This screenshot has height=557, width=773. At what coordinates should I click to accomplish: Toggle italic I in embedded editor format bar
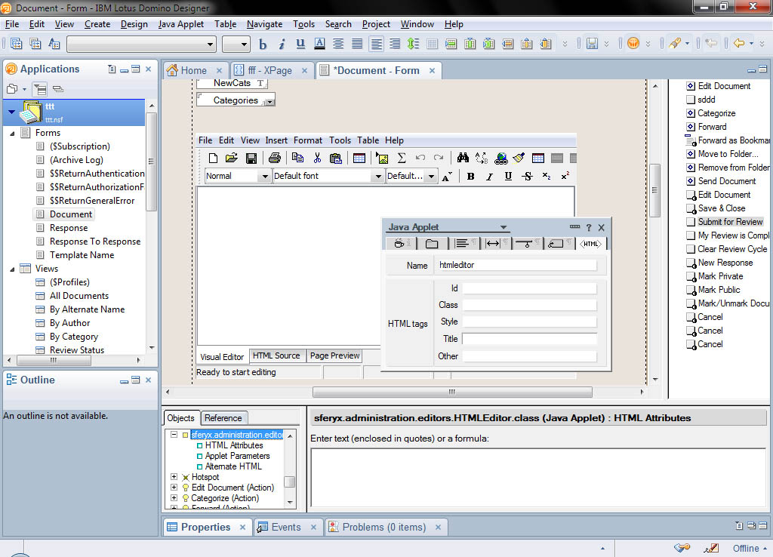pos(489,177)
